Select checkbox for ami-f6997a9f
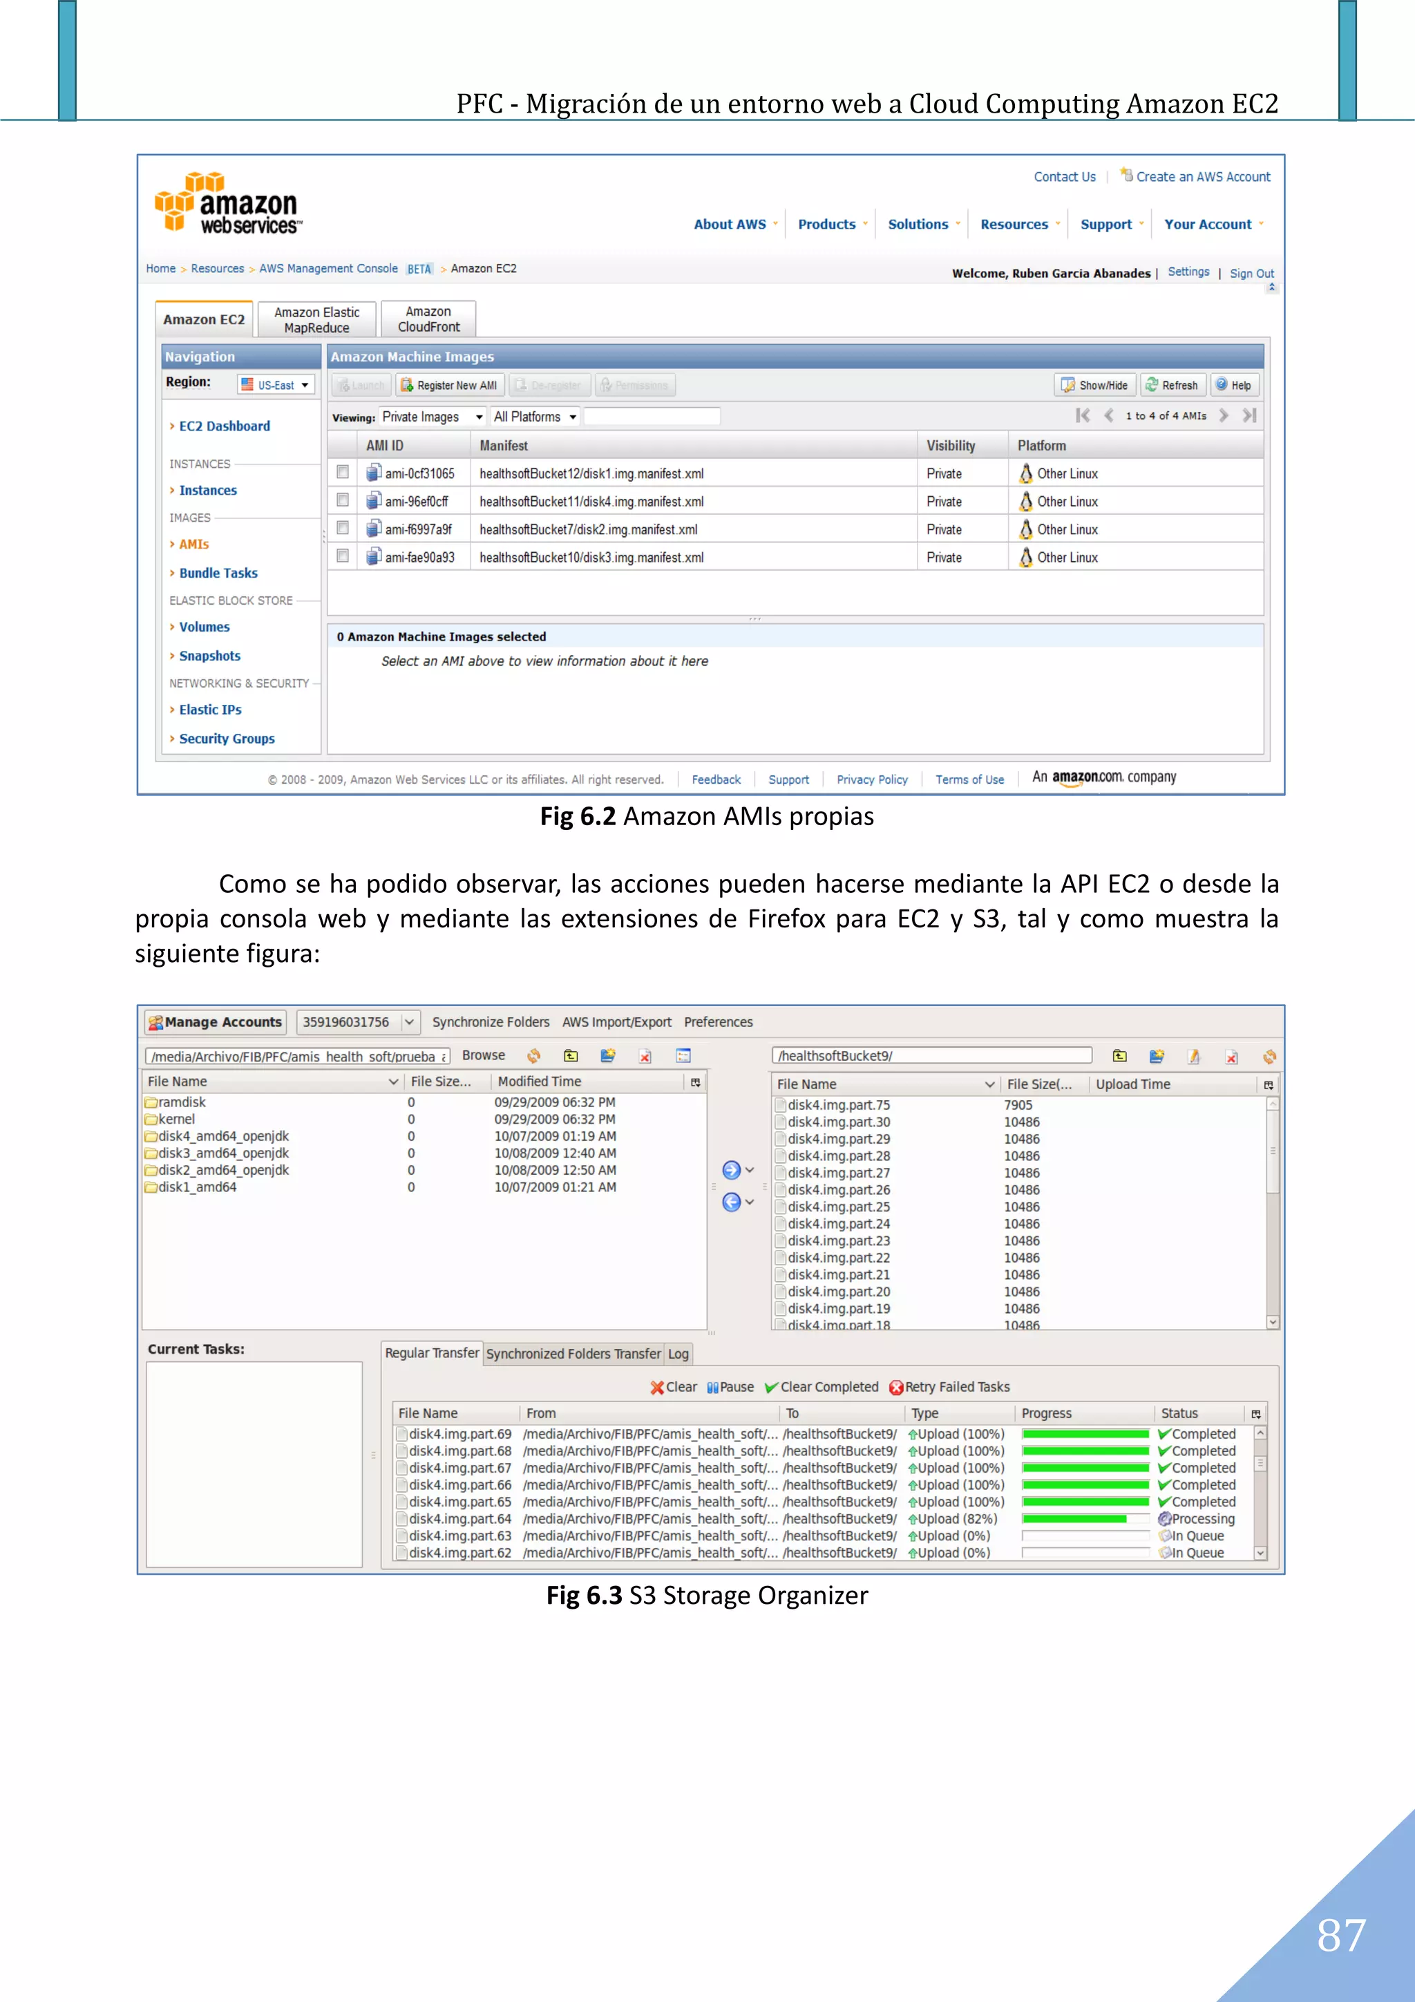Viewport: 1415px width, 2002px height. click(343, 527)
